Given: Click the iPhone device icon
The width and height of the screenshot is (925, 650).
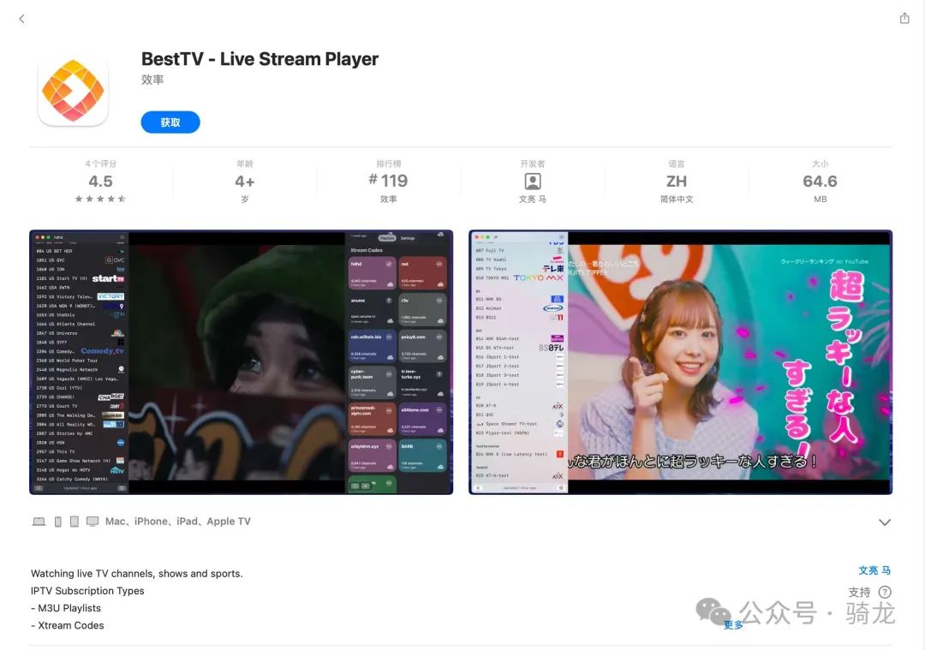Looking at the screenshot, I should [x=58, y=522].
